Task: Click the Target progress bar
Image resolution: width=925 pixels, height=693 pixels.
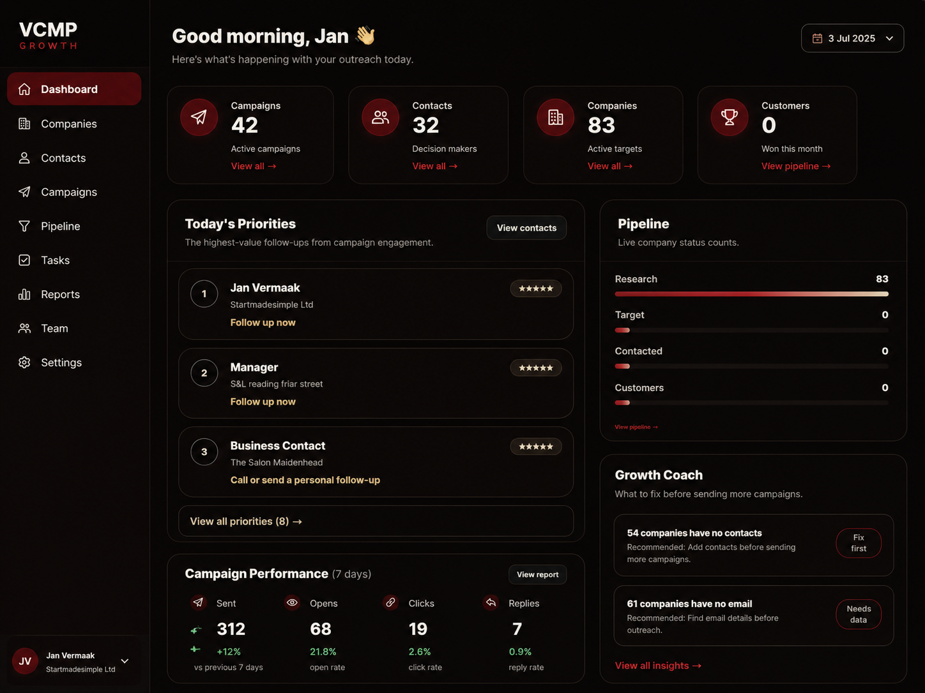Action: (751, 331)
